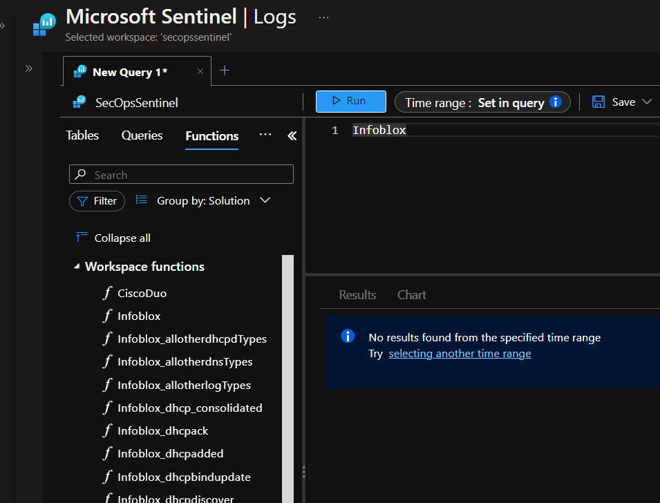Click into query editor line 1 Infoblox
The image size is (660, 503).
pyautogui.click(x=379, y=130)
